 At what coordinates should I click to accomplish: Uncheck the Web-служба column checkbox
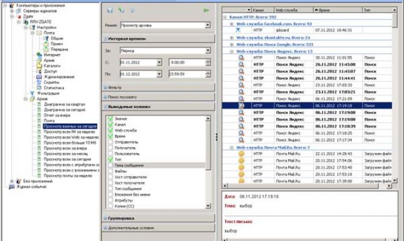pos(110,130)
